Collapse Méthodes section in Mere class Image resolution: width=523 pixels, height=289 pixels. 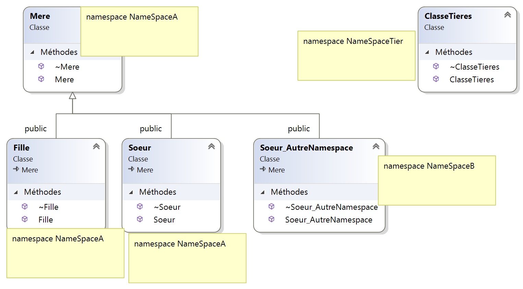pyautogui.click(x=33, y=52)
